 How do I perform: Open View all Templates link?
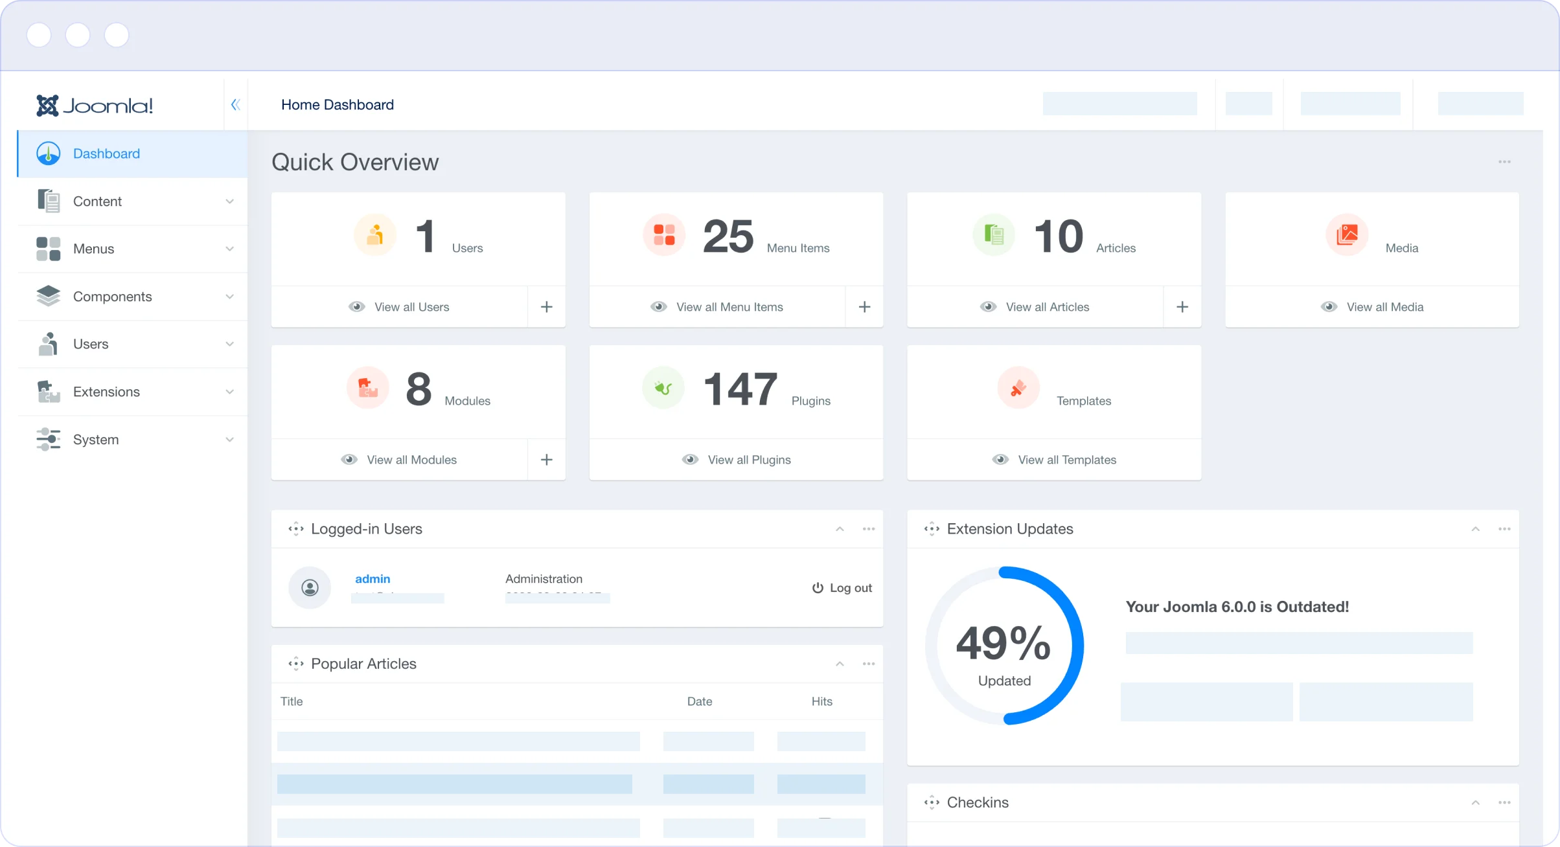coord(1066,460)
